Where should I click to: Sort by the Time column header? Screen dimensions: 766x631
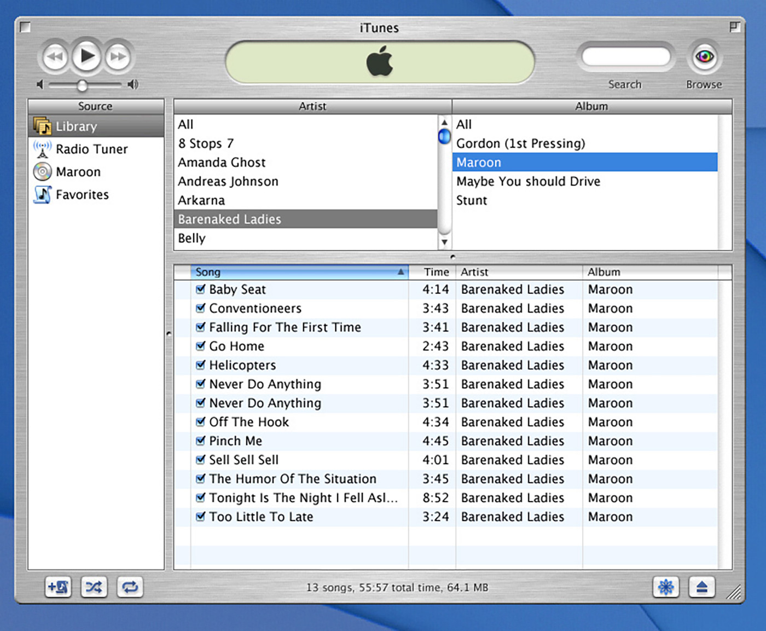pyautogui.click(x=432, y=272)
